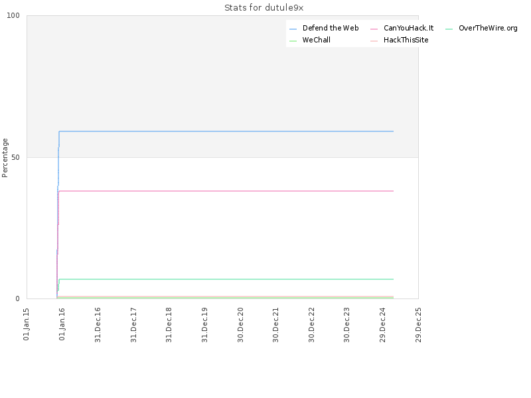Viewport: 531px width, 398px height.
Task: Click the 01.Jan.16 x-axis date label
Action: click(62, 324)
